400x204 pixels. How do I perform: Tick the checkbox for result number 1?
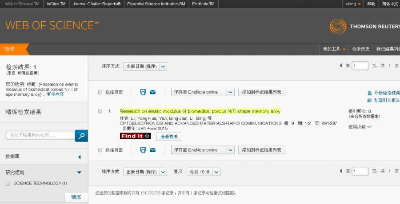(x=100, y=111)
